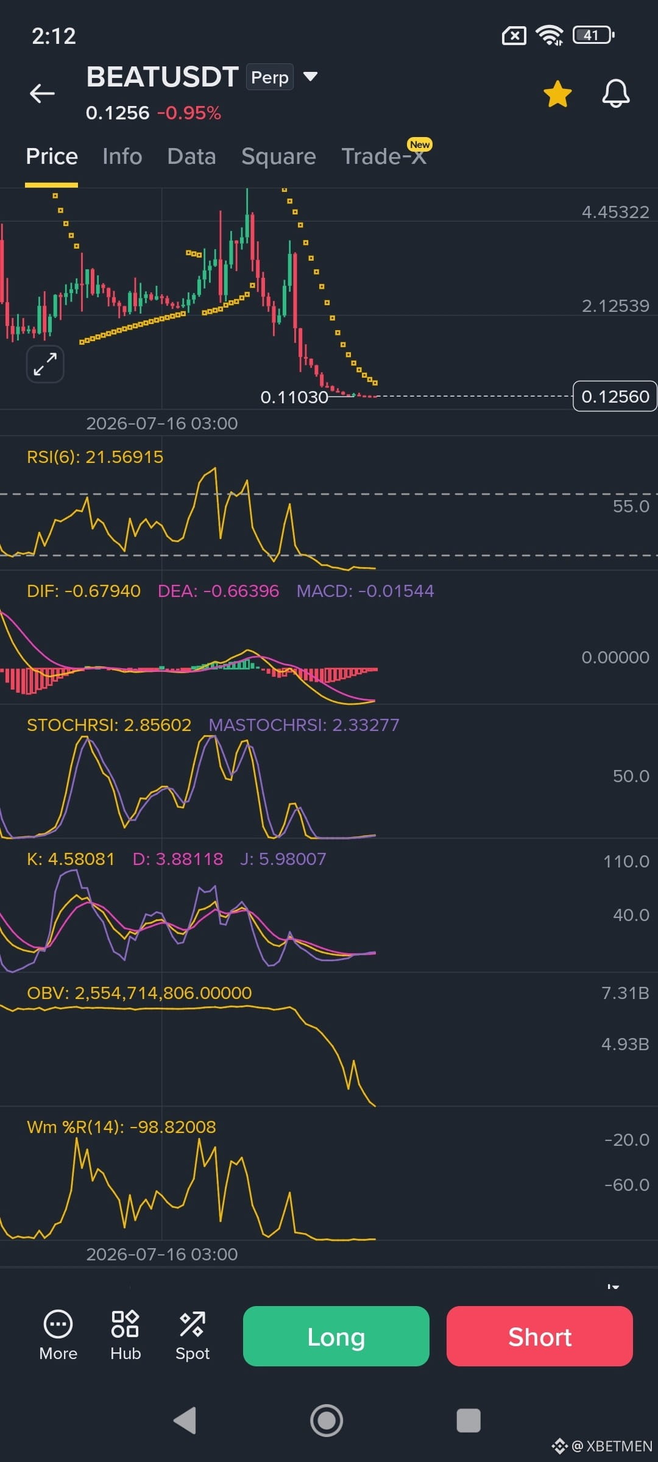Image resolution: width=658 pixels, height=1462 pixels.
Task: Tap Android home navigation button
Action: 327,1421
